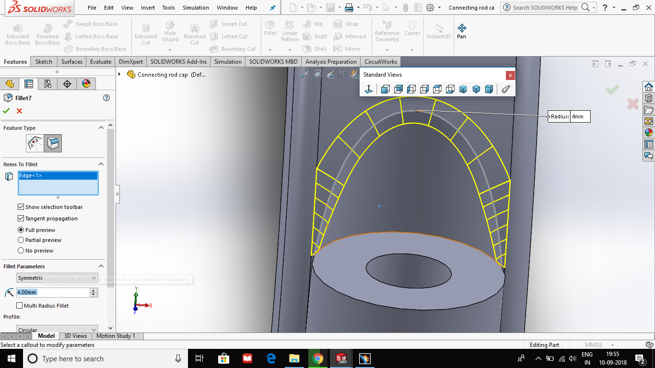Viewport: 655px width, 368px height.
Task: Select the Mirror feature tool
Action: tap(350, 48)
